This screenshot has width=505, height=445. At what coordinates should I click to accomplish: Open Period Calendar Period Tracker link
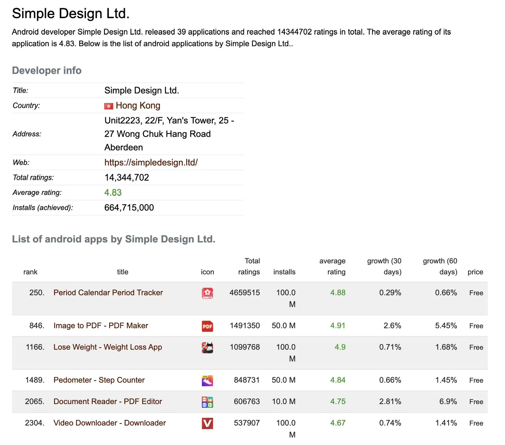click(108, 293)
